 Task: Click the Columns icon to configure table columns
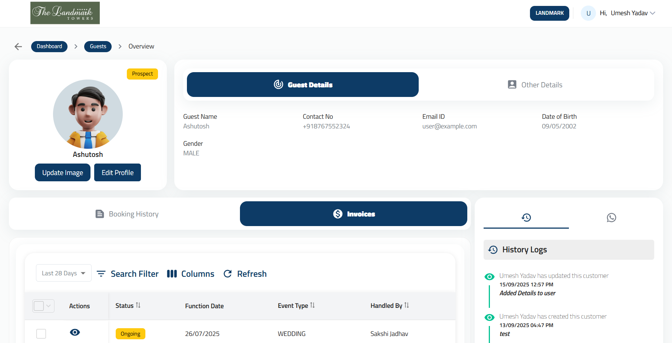[172, 273]
